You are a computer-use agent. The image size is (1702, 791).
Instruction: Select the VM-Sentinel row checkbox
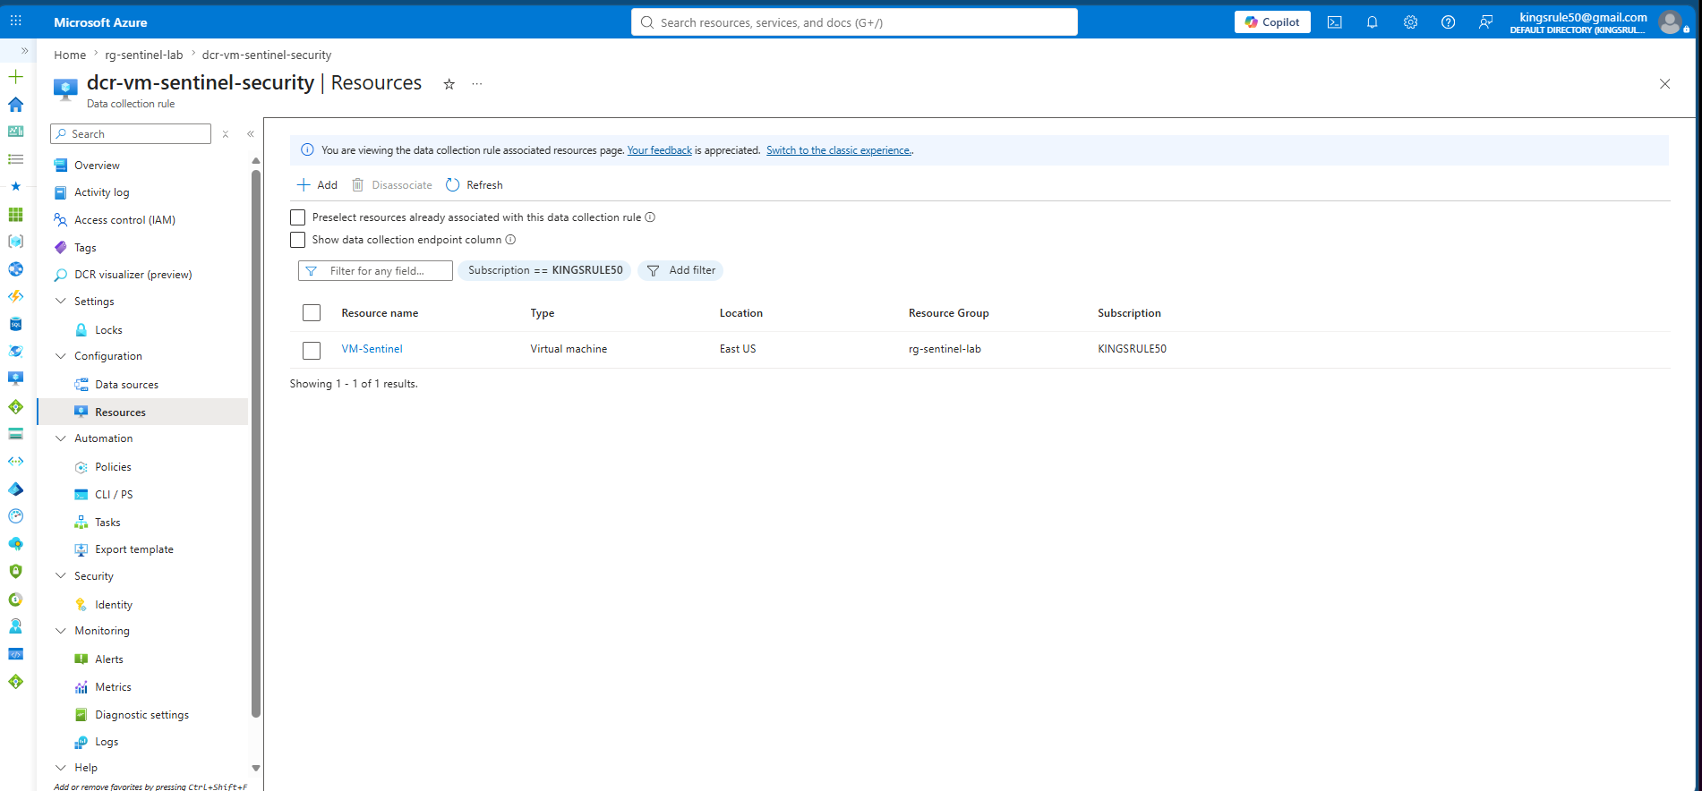pos(312,351)
